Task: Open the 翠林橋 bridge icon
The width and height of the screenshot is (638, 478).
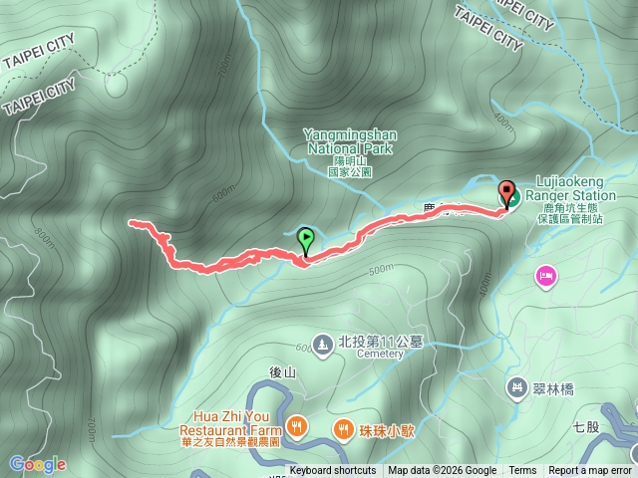Action: click(x=516, y=388)
